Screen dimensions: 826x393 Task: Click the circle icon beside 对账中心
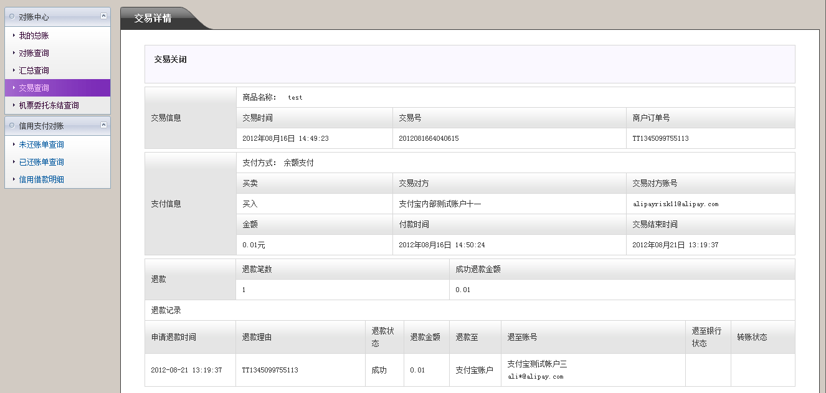(12, 17)
